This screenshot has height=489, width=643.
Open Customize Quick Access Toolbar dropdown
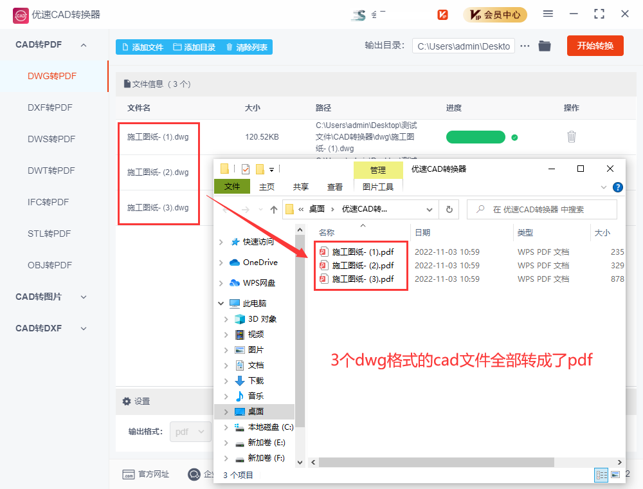pyautogui.click(x=271, y=169)
